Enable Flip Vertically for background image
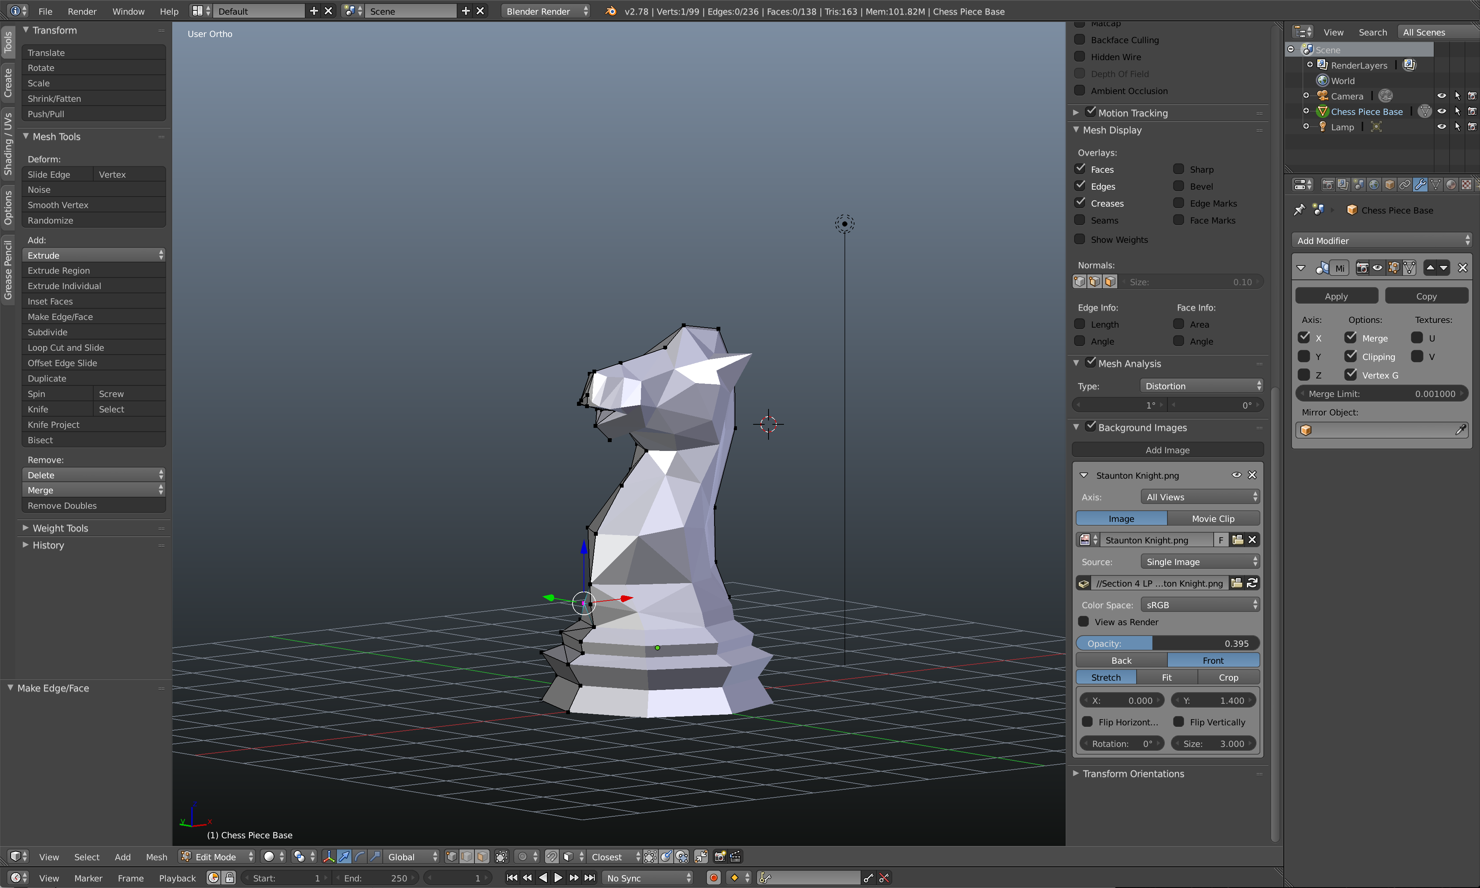The width and height of the screenshot is (1480, 888). 1179,721
